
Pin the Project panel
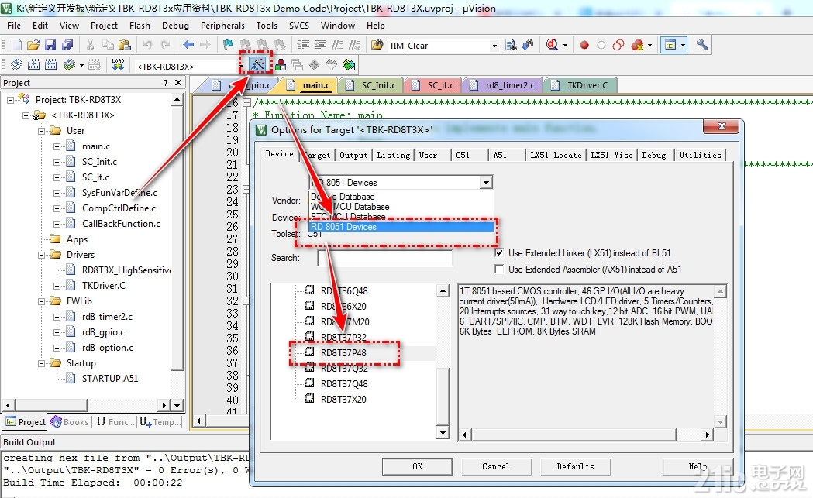165,83
